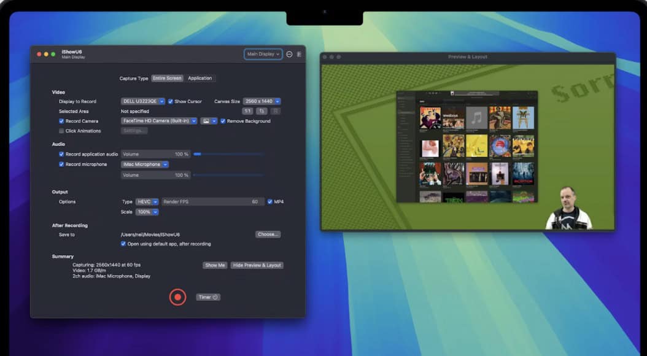The image size is (647, 356).
Task: Click the 'Output' section heading
Action: click(x=60, y=192)
